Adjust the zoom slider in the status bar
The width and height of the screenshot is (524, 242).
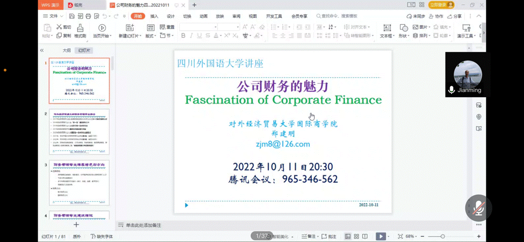(x=443, y=236)
